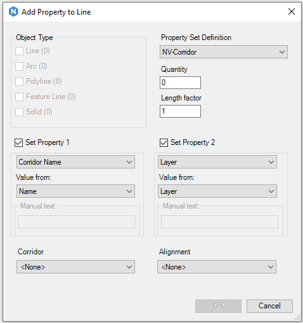The image size is (303, 323).
Task: Expand the Value from Layer dropdown
Action: (x=217, y=191)
